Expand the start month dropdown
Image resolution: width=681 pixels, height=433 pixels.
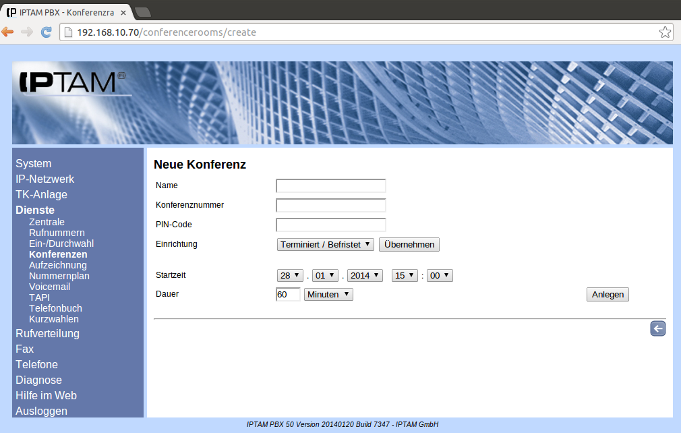coord(325,275)
